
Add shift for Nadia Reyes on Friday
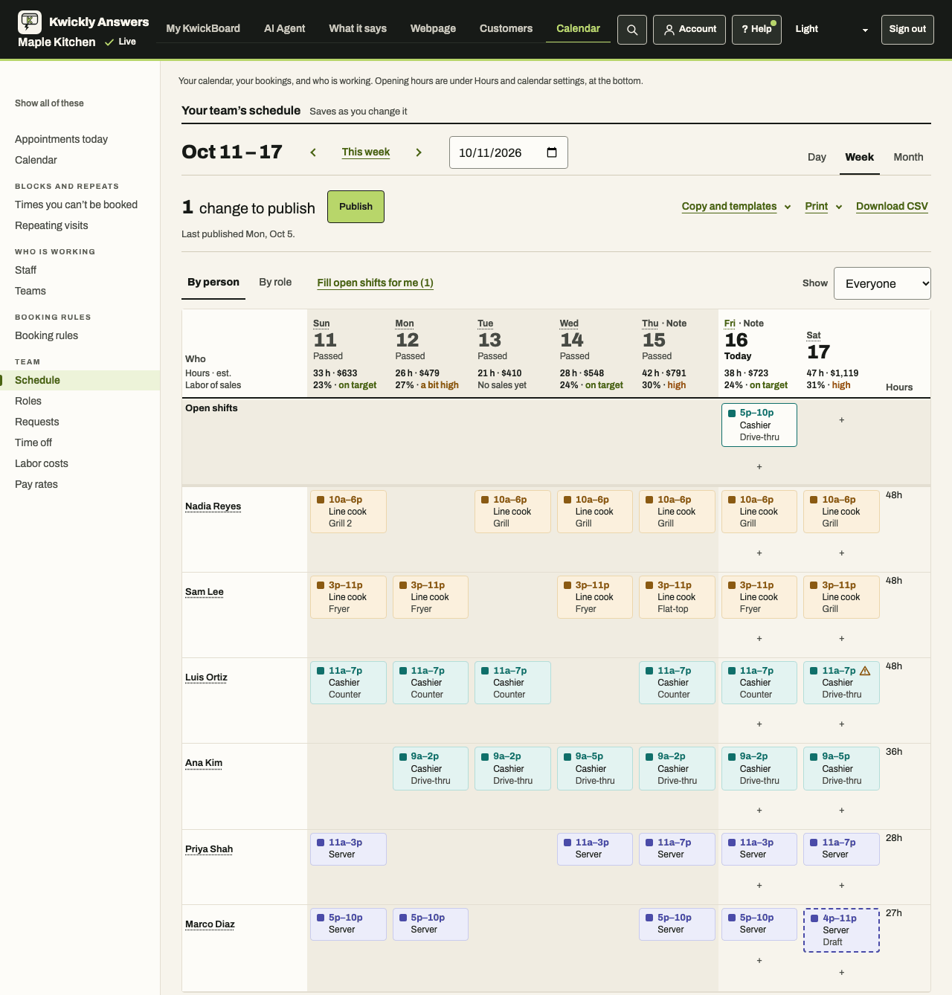click(x=759, y=553)
